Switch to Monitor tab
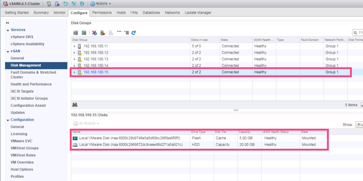 (x=60, y=13)
